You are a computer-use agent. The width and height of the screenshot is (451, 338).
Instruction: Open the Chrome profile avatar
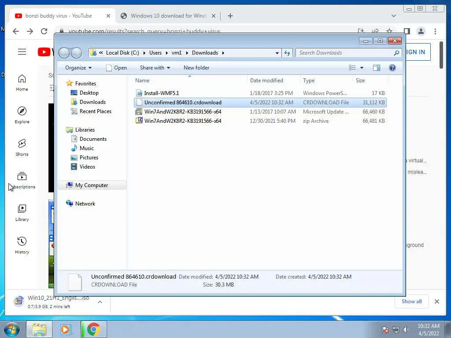tap(421, 31)
